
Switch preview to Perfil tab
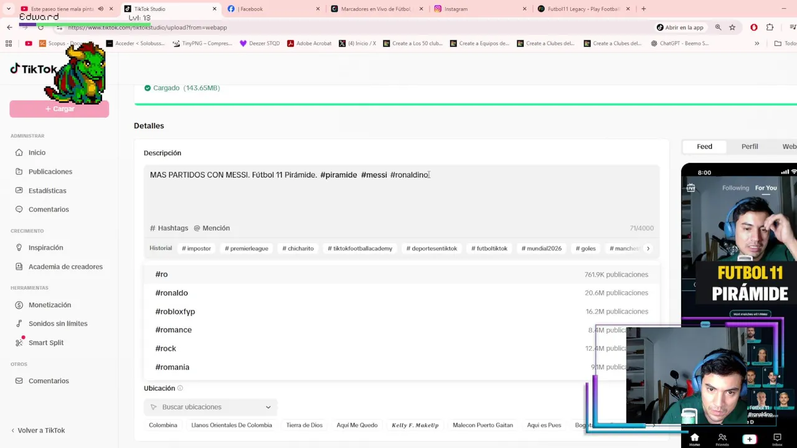coord(750,147)
